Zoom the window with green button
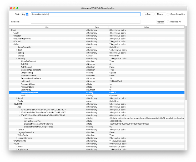The image size is (196, 162). pos(17,8)
